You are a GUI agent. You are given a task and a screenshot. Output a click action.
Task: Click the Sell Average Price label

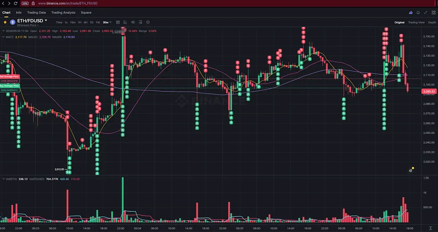tap(9, 76)
